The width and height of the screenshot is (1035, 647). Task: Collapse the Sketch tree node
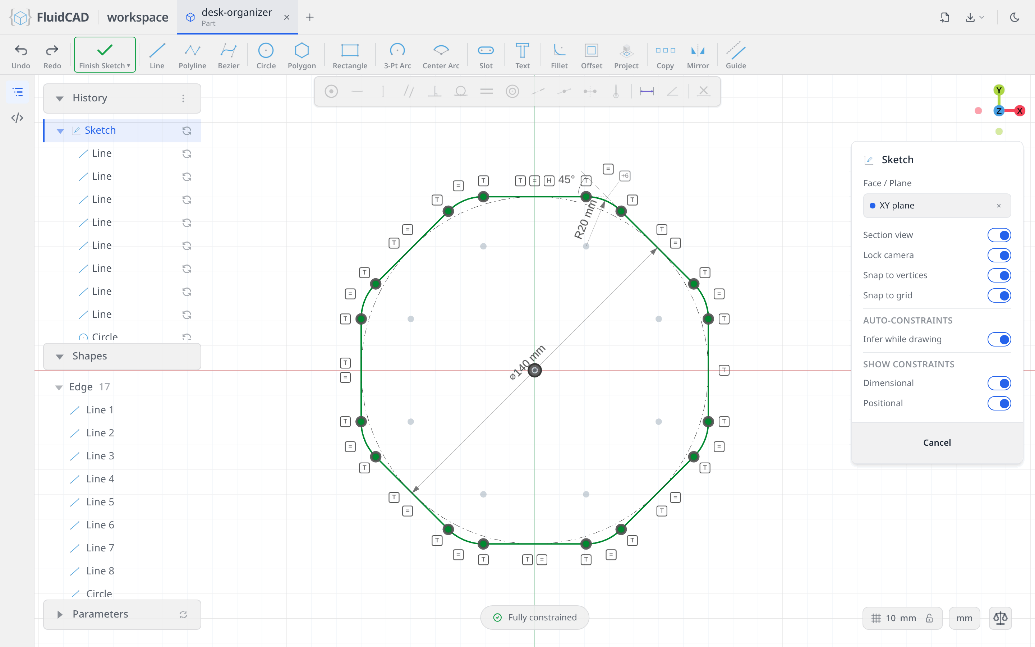(60, 130)
